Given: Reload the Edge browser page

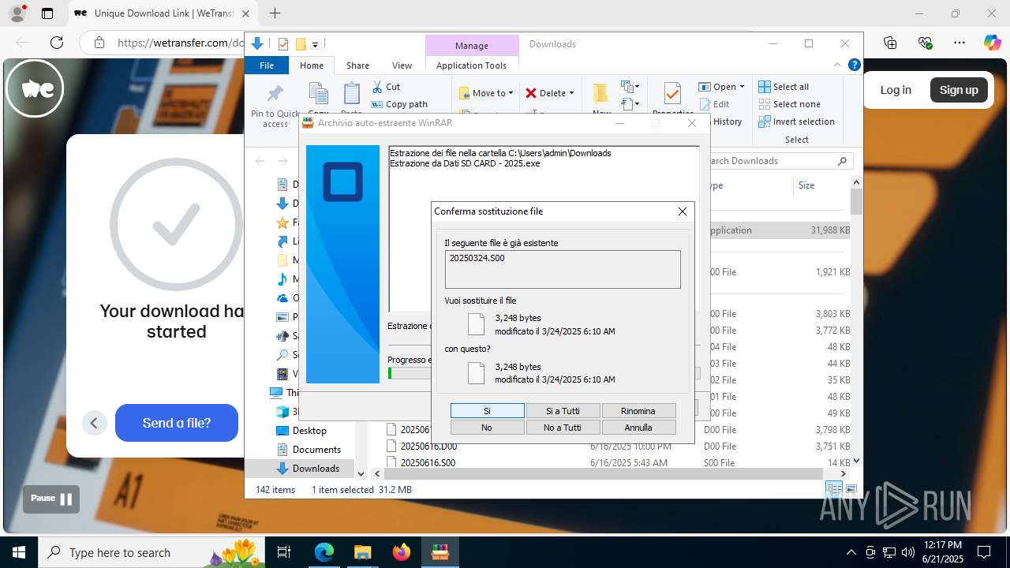Looking at the screenshot, I should click(x=56, y=43).
